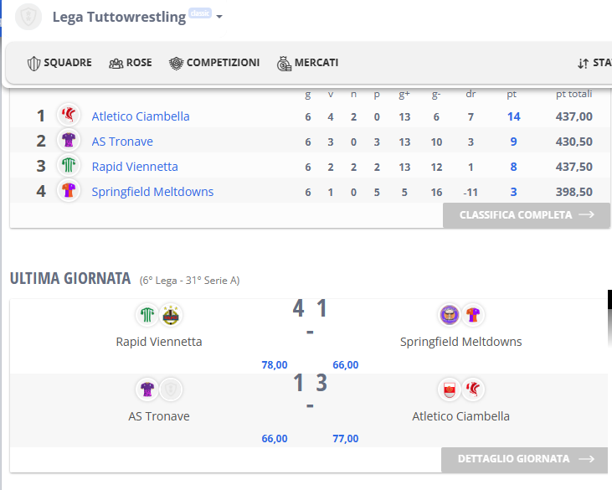Click AS Tronave purple jersey icon in standings
This screenshot has height=490, width=612.
[69, 140]
